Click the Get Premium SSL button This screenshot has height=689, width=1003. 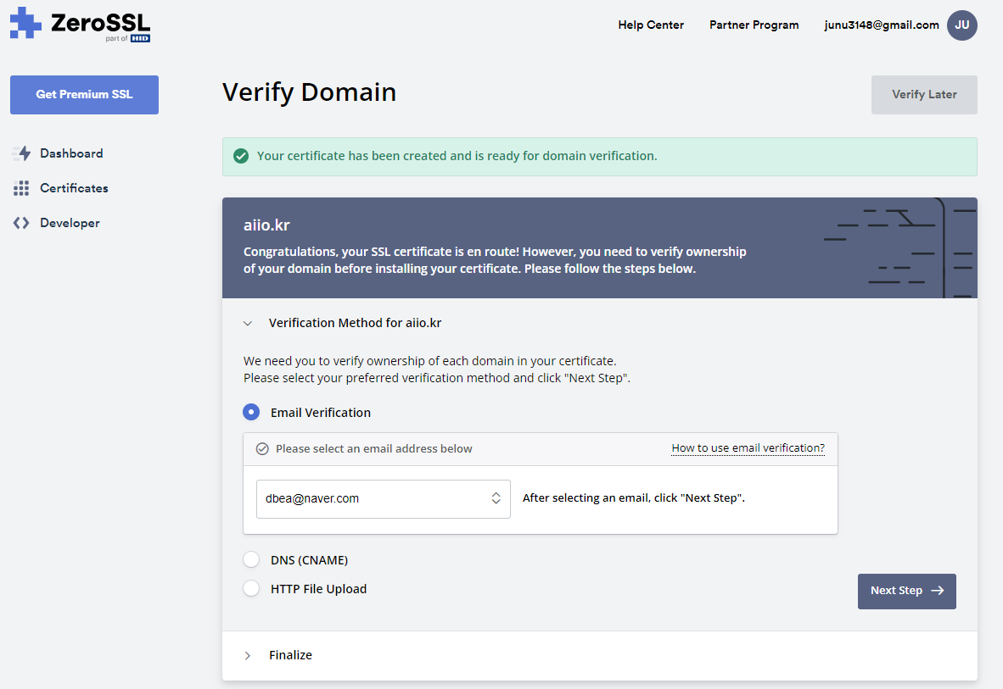coord(85,95)
